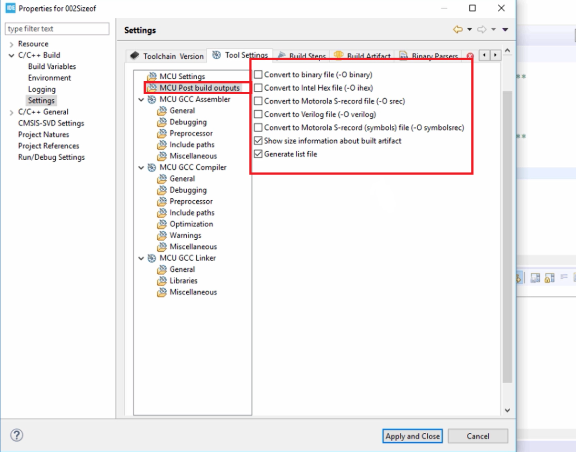Select Linker General tree item
Image resolution: width=576 pixels, height=452 pixels.
(182, 269)
